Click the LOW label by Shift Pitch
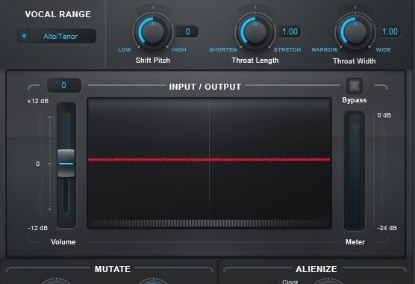415x284 pixels. click(125, 50)
